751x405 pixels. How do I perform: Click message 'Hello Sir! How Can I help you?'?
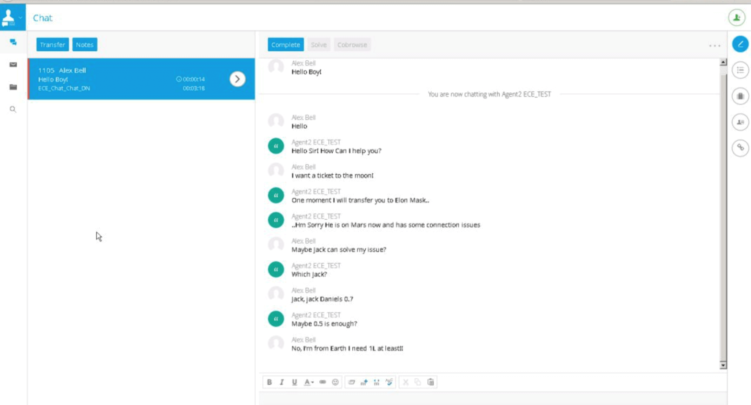click(x=336, y=151)
